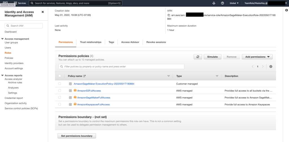The height and width of the screenshot is (142, 289).
Task: Switch to the Tags tab
Action: coord(111,42)
